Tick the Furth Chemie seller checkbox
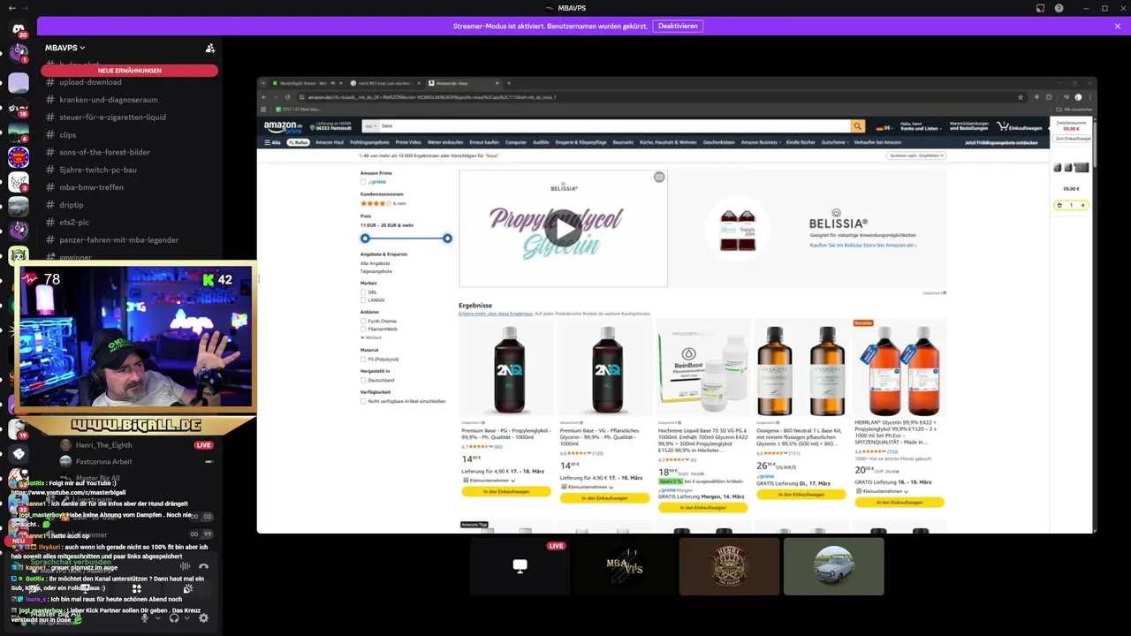Screen dimensions: 1131x636 363,322
